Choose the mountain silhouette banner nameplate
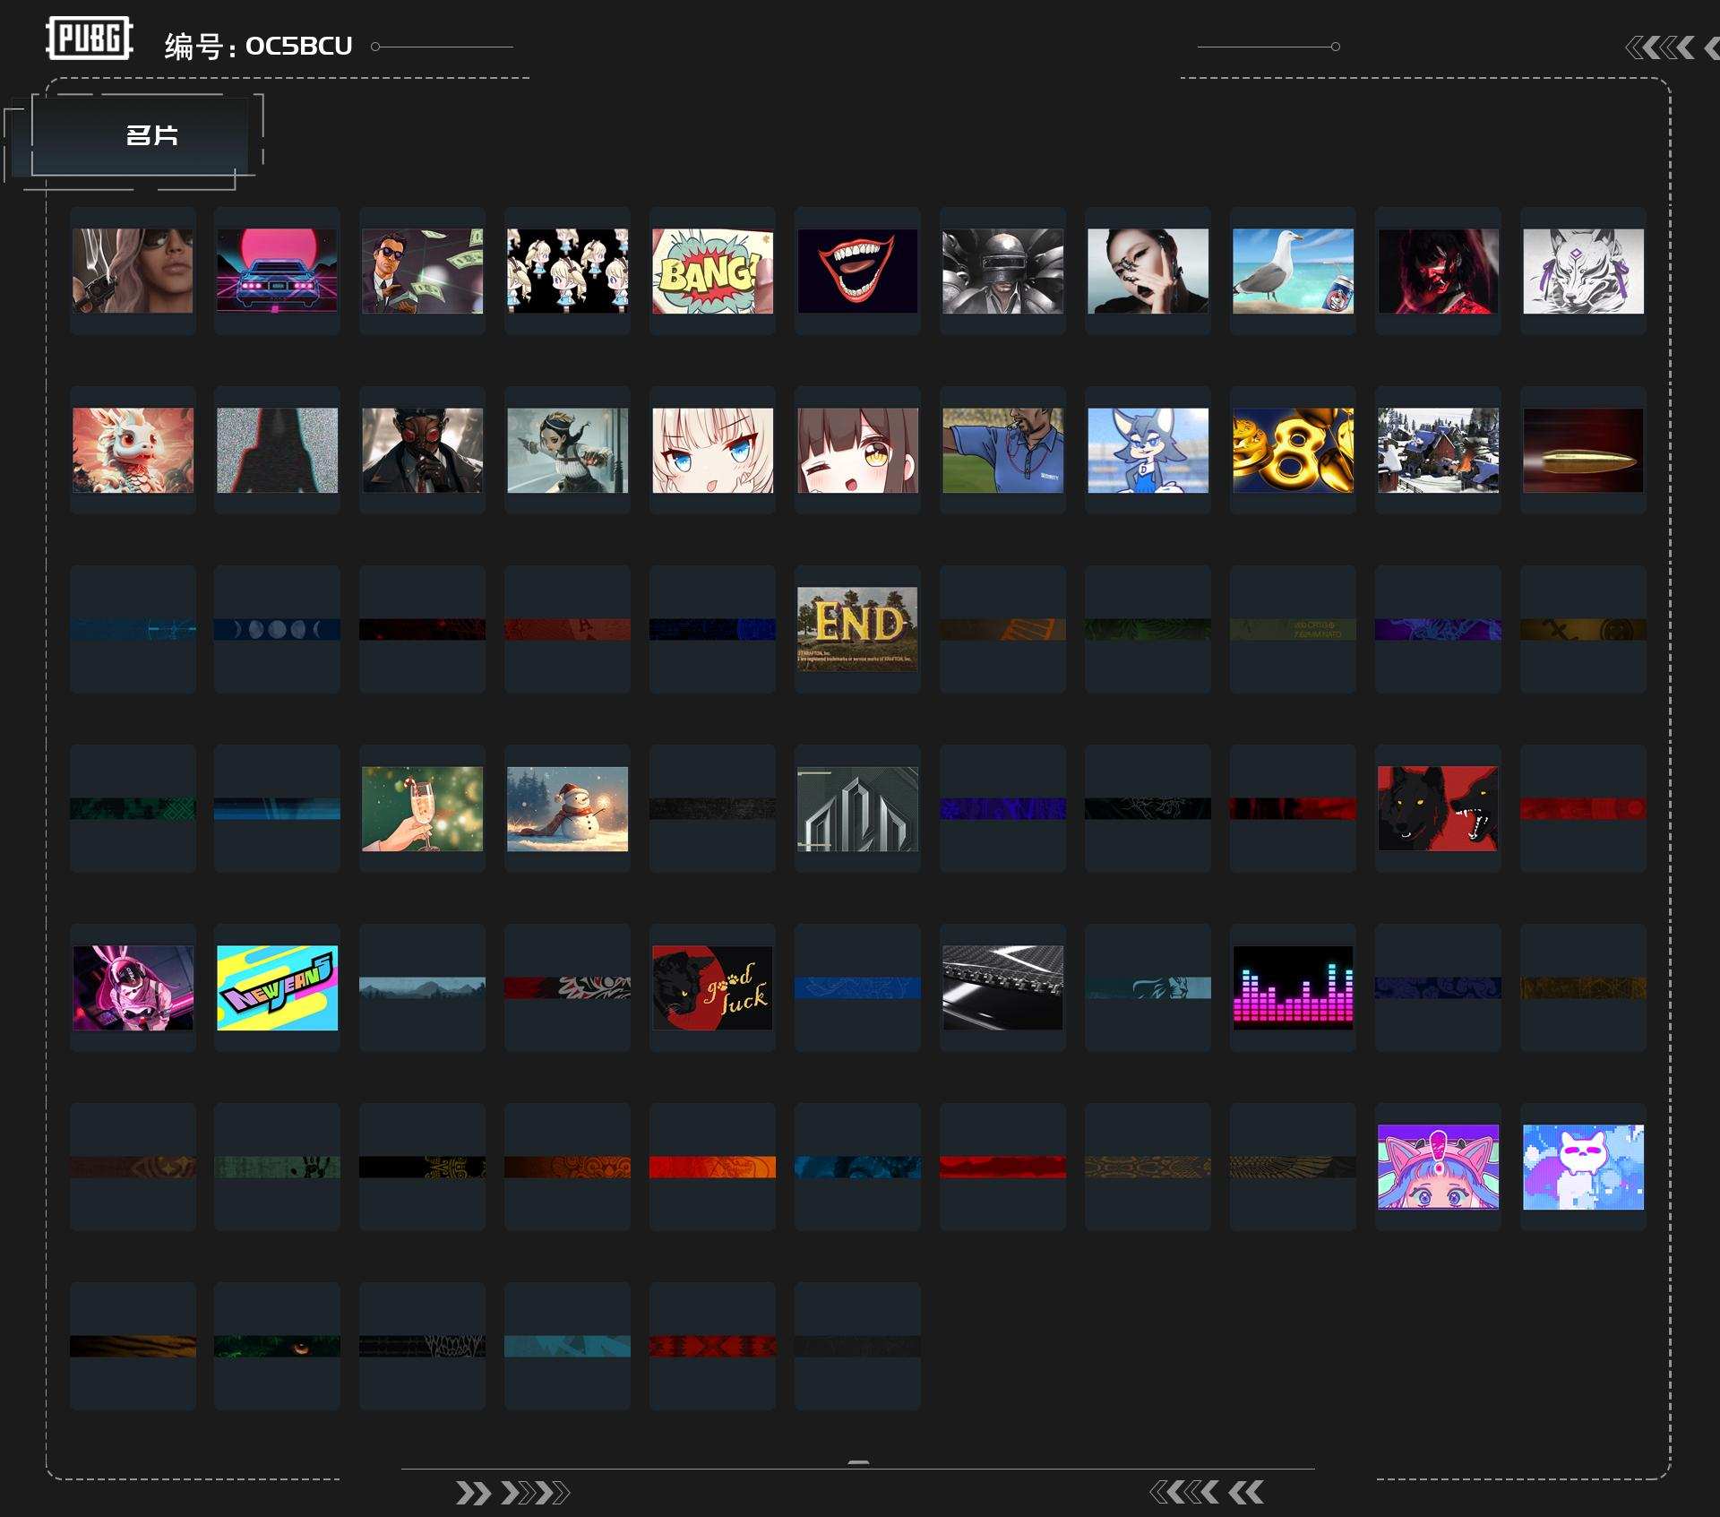Screen dimensions: 1720x1517 (422, 987)
